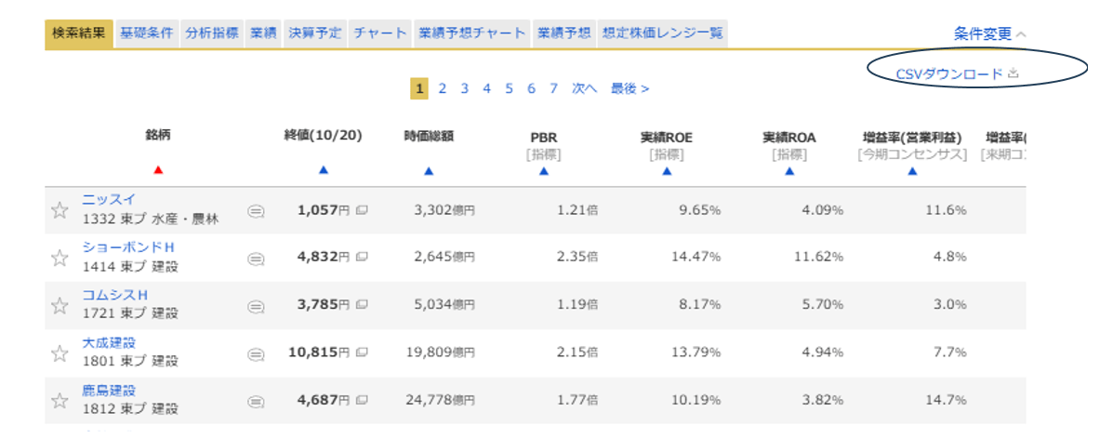Go to 次へ next page
This screenshot has width=1100, height=439.
click(584, 88)
